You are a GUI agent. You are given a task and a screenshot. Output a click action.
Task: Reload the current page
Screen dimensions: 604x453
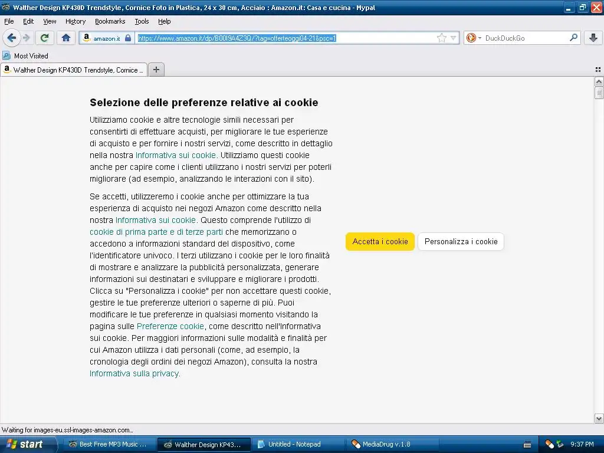point(45,38)
